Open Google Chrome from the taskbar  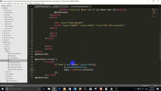111,89
